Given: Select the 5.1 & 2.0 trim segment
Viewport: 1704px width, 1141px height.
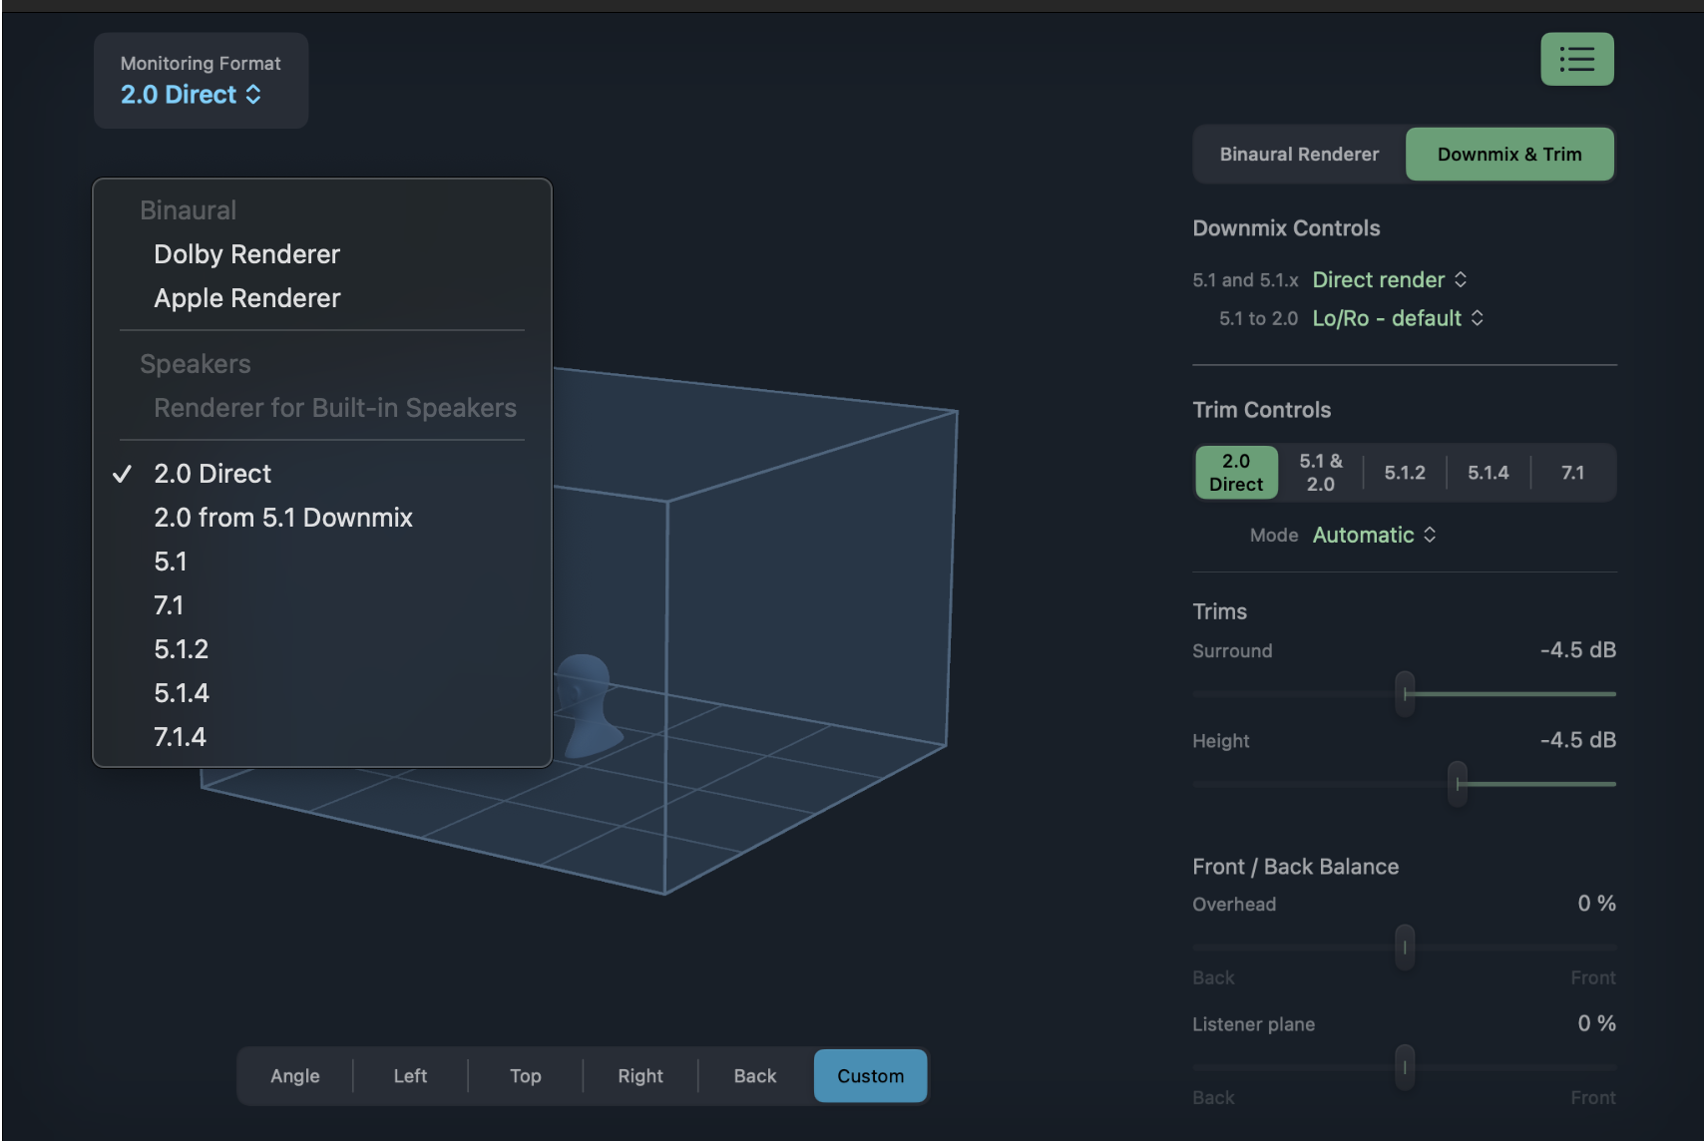Looking at the screenshot, I should [x=1320, y=473].
